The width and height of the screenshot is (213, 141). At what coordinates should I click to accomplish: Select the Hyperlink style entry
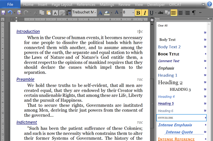pyautogui.click(x=181, y=118)
